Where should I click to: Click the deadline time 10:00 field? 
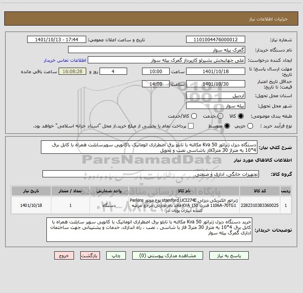(x=156, y=71)
